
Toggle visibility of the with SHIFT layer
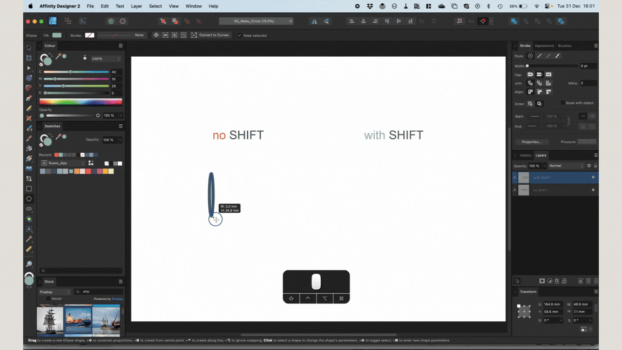[593, 177]
